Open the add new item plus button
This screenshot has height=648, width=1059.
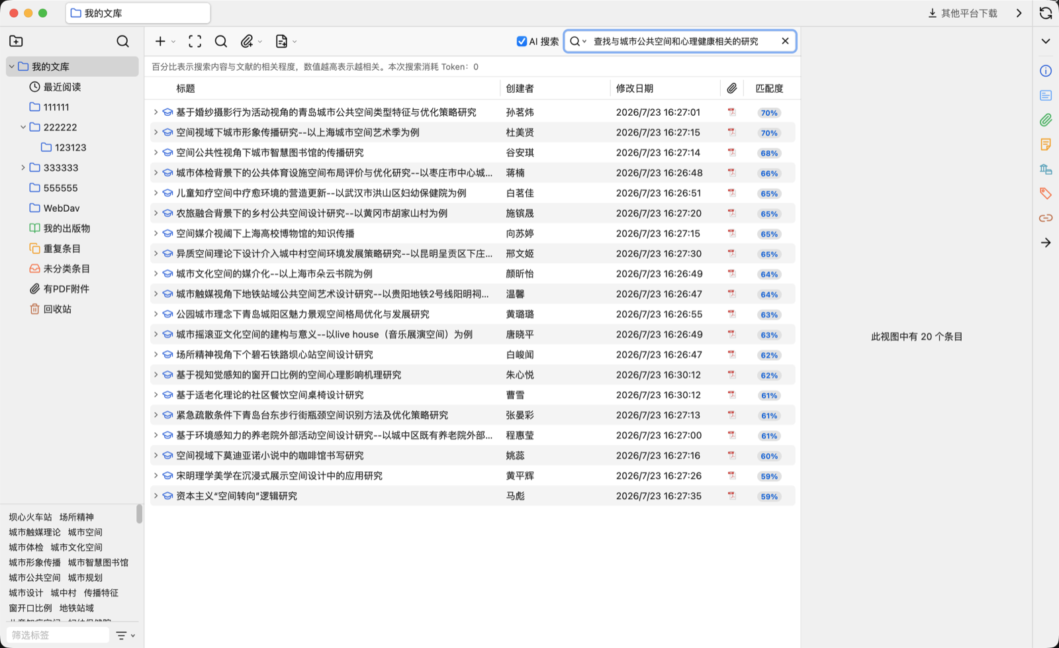[160, 41]
